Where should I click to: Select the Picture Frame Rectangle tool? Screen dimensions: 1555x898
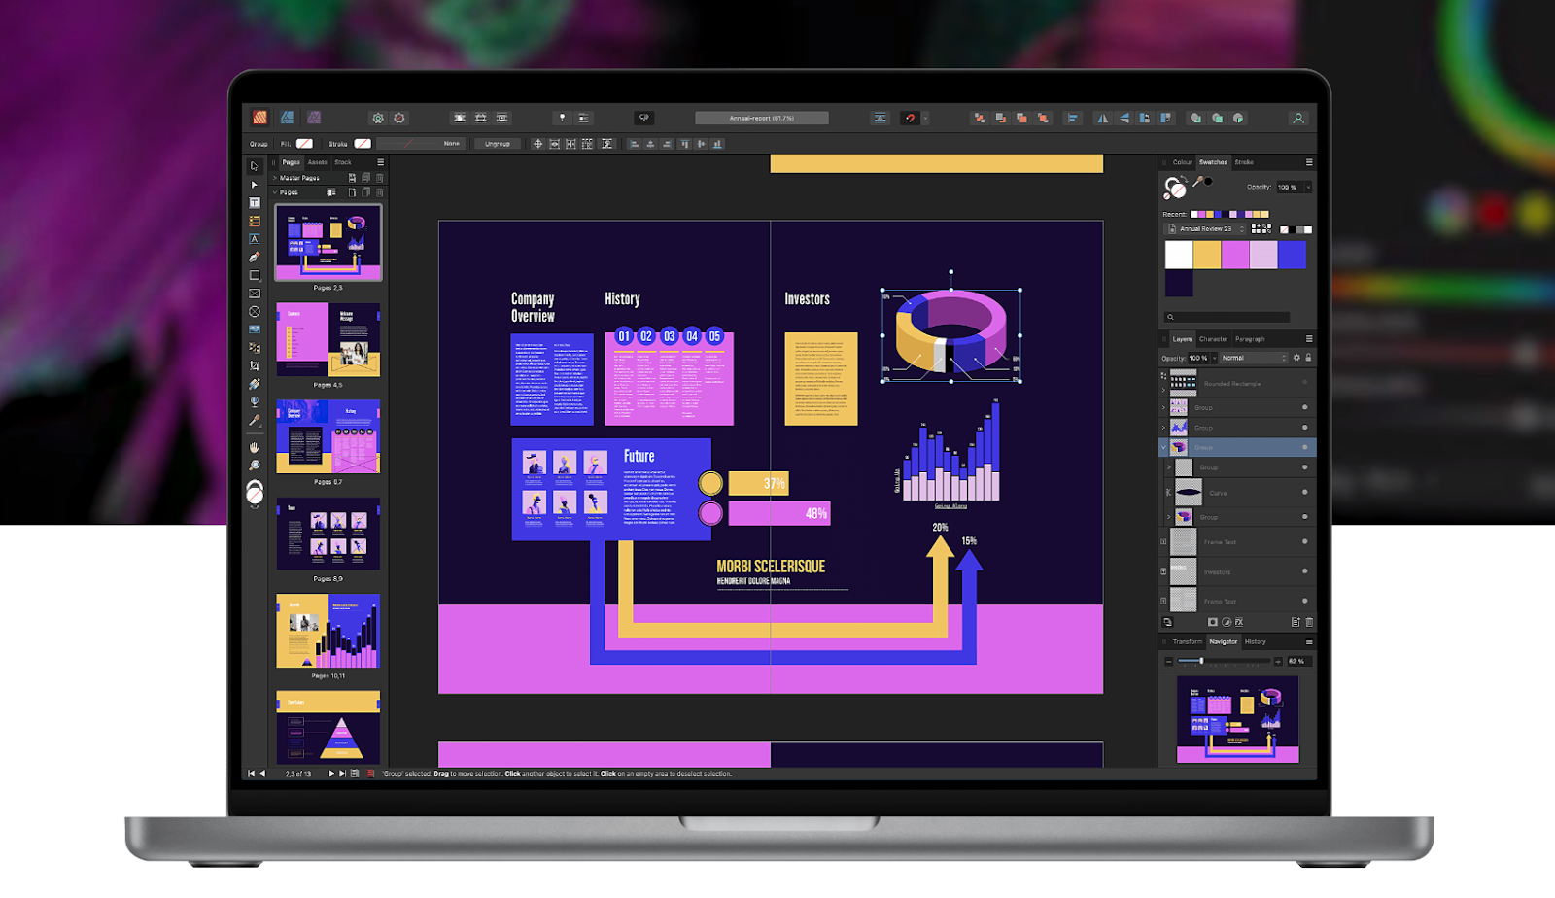[255, 294]
